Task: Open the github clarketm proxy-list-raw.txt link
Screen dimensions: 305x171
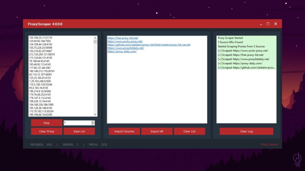Action: [149, 44]
